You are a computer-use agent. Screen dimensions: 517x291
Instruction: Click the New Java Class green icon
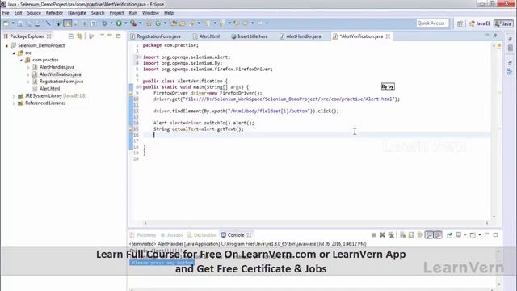click(158, 23)
